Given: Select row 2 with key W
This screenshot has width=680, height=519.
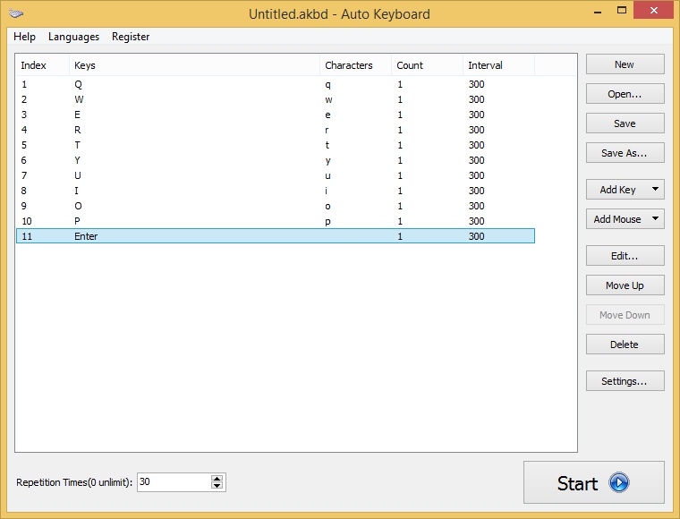Looking at the screenshot, I should pyautogui.click(x=276, y=99).
